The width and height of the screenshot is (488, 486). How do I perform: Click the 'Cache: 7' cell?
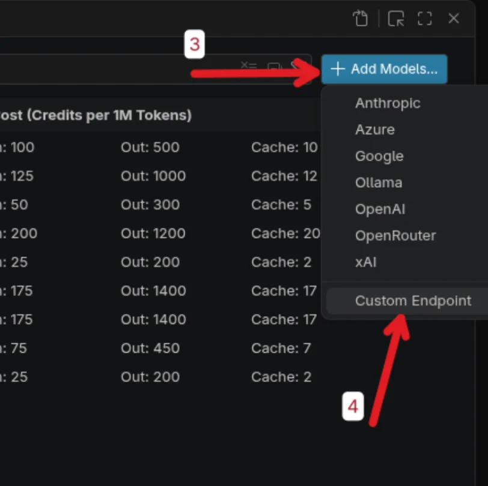coord(281,349)
